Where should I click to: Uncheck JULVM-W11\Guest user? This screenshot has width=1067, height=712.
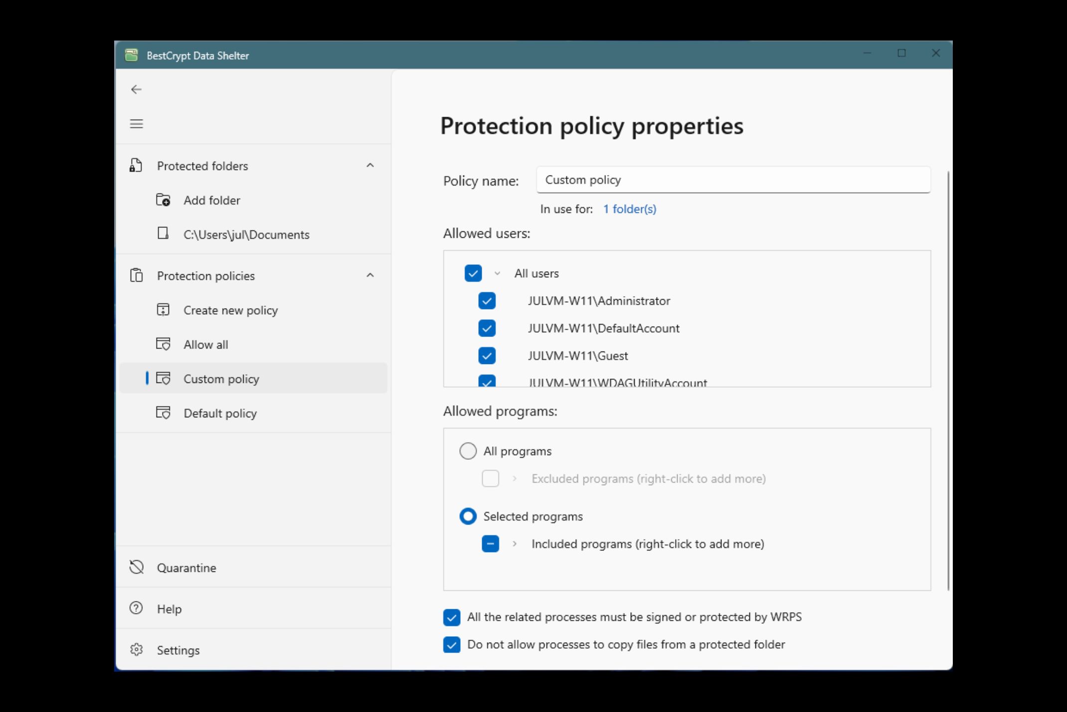pos(487,356)
